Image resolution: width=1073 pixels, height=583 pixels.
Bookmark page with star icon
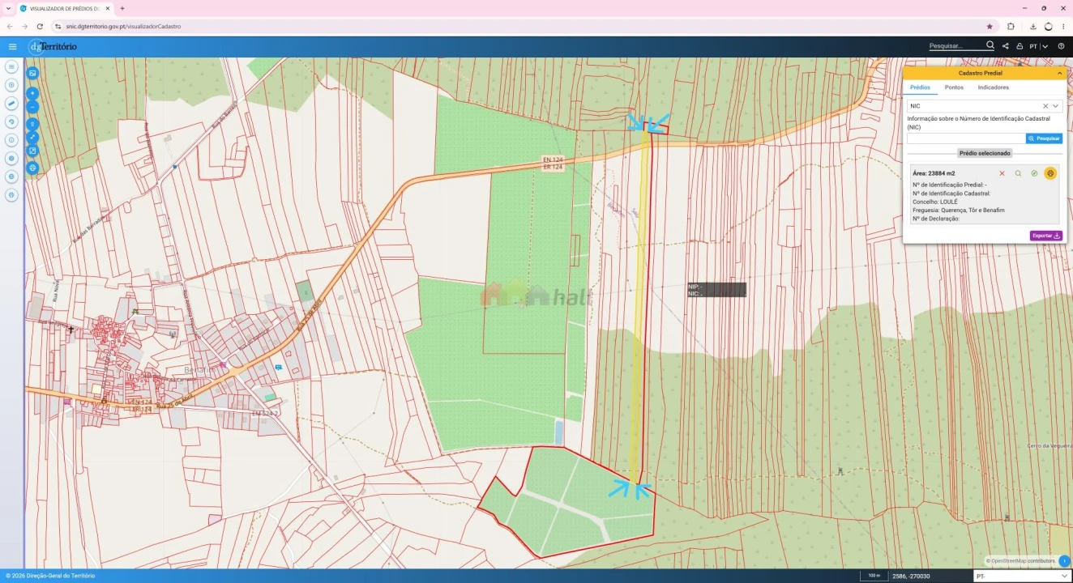[x=990, y=26]
